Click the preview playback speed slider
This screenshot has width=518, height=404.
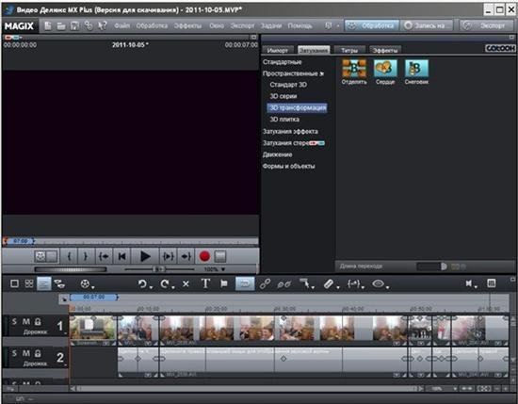159,269
